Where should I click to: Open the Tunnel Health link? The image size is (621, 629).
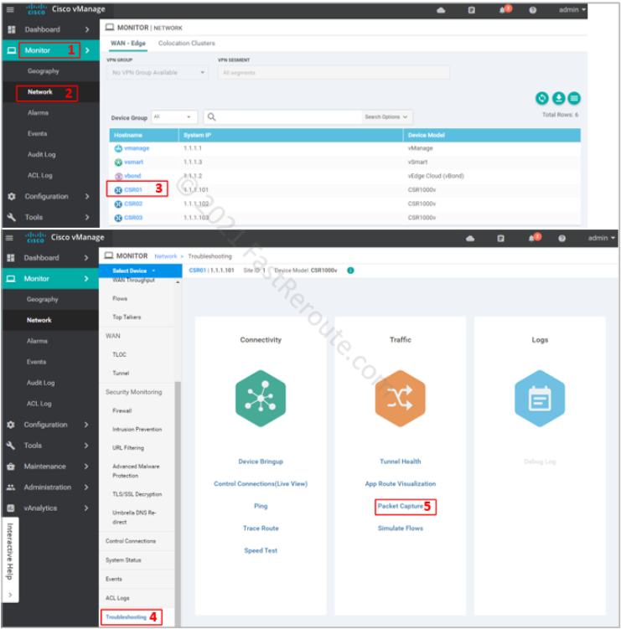point(401,461)
